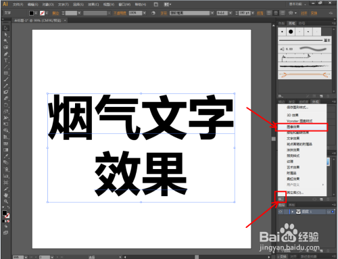Select the Blob Brush tool
The image size is (338, 259).
tap(6, 92)
